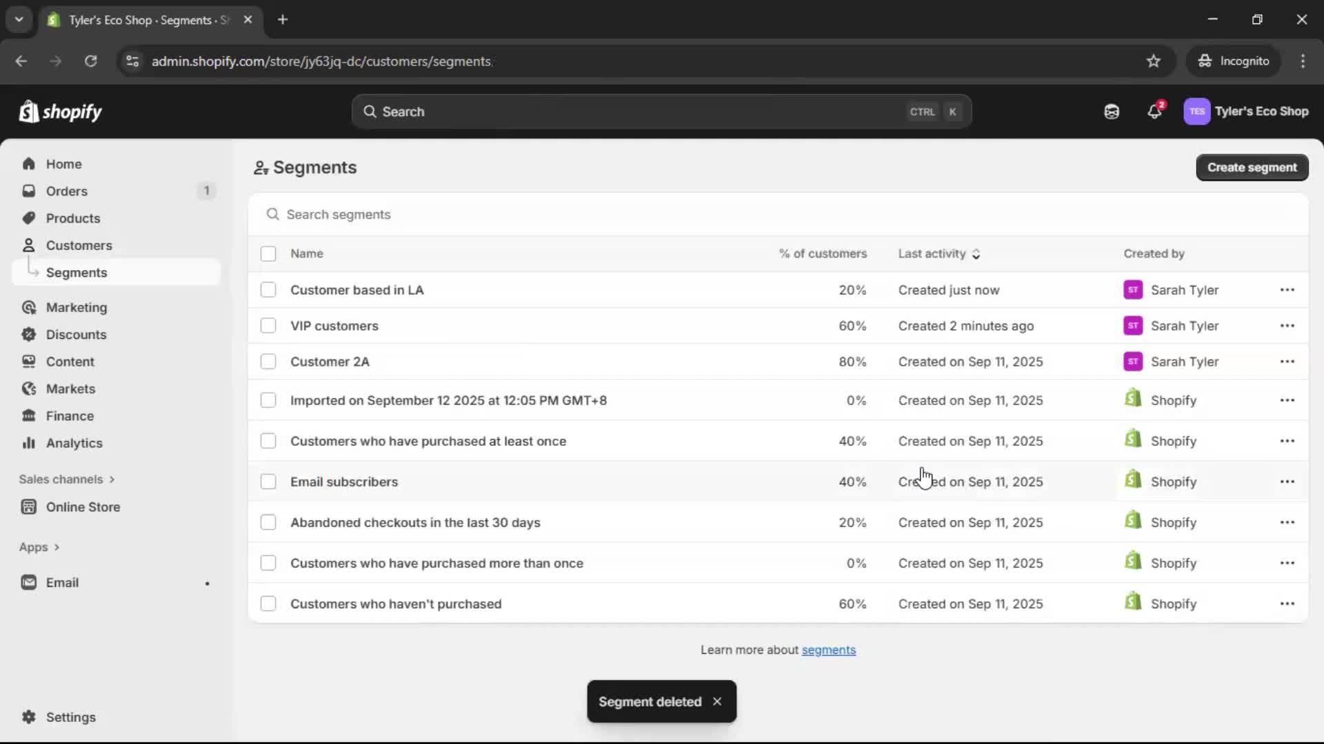Open options menu for Customer based in LA
Screen dimensions: 1324x744
click(1288, 290)
